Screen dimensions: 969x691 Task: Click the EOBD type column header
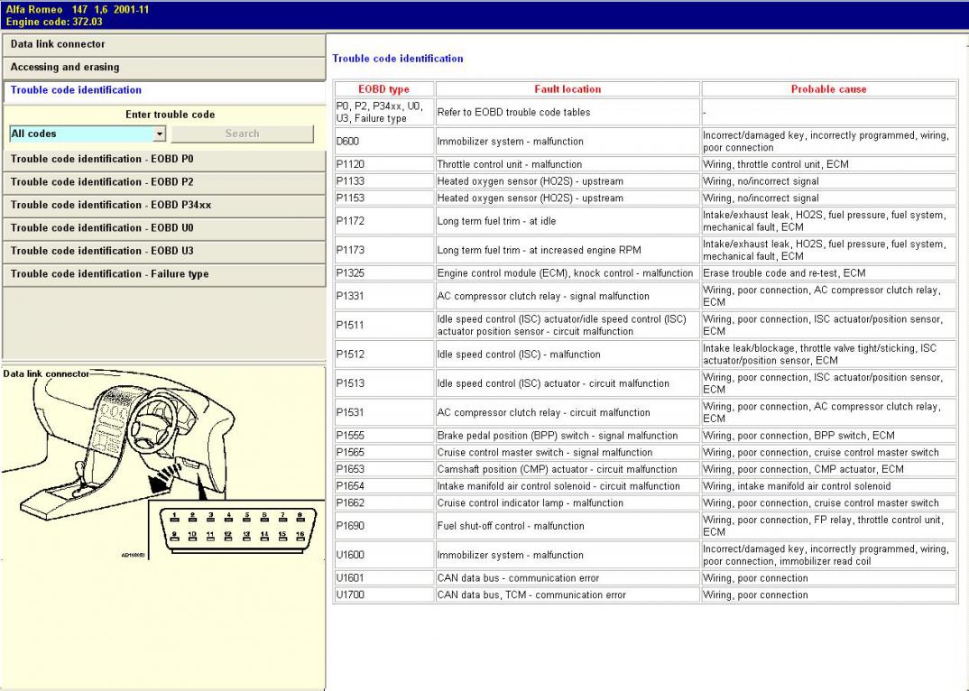tap(383, 89)
